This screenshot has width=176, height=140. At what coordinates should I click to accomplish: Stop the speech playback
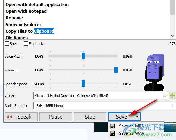point(90,117)
